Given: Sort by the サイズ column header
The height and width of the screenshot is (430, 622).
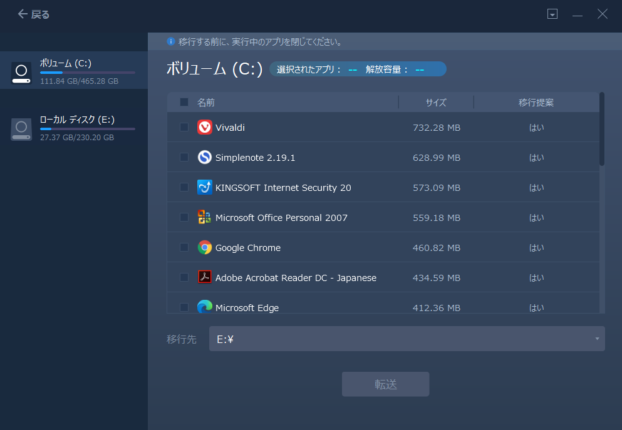Looking at the screenshot, I should [x=436, y=103].
